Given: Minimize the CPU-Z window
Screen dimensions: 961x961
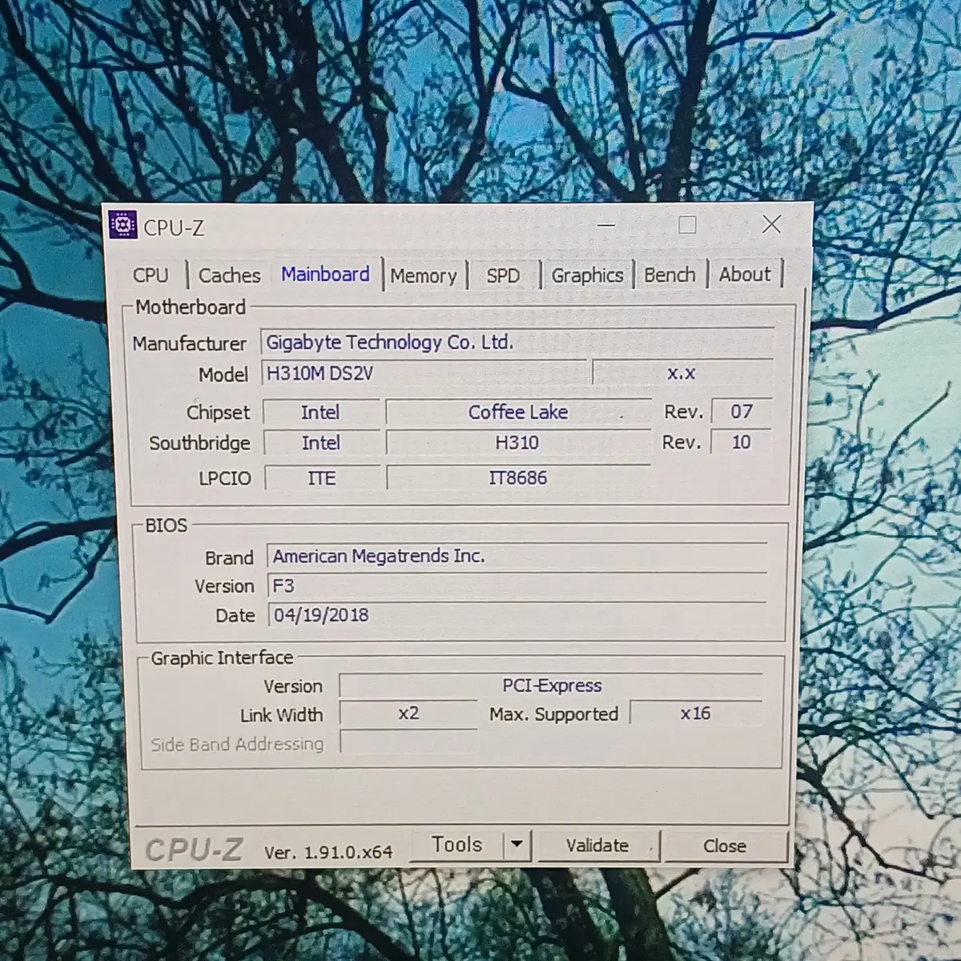Looking at the screenshot, I should pos(606,225).
